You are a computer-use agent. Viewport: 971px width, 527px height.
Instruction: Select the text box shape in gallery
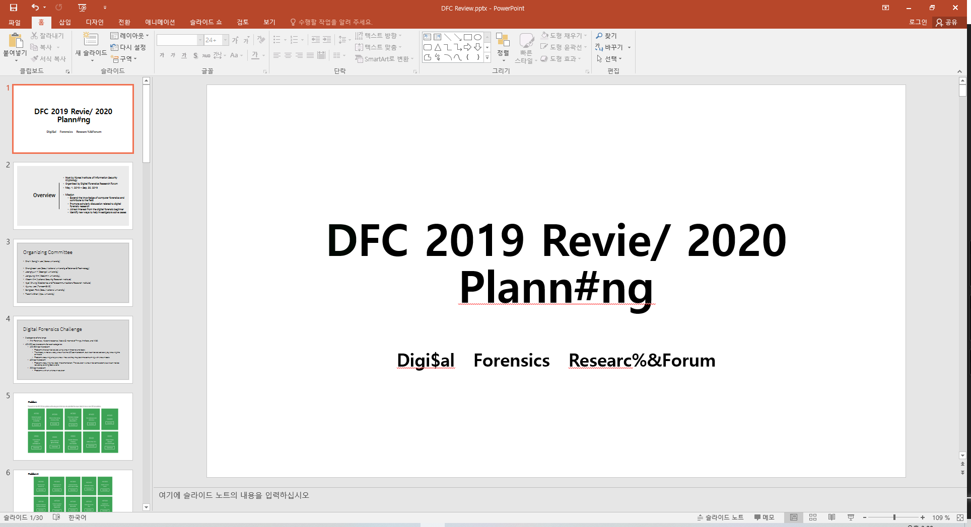click(427, 37)
